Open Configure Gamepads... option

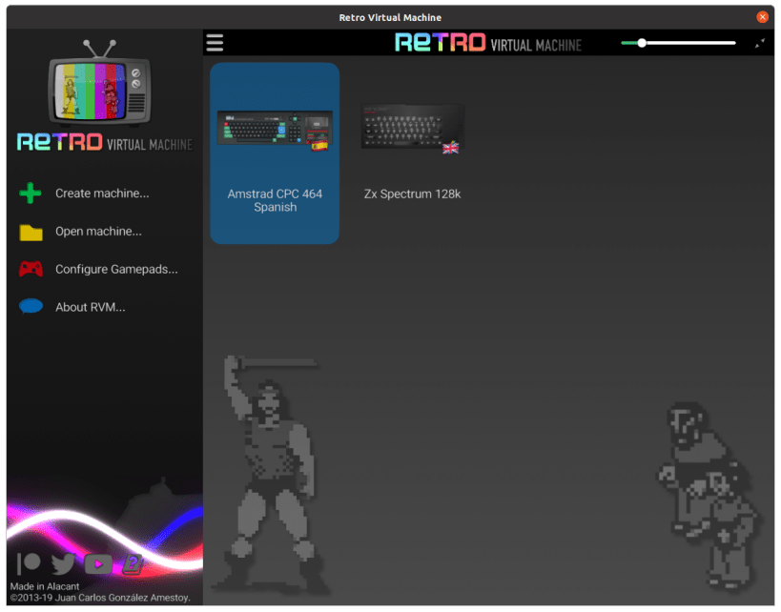(116, 270)
